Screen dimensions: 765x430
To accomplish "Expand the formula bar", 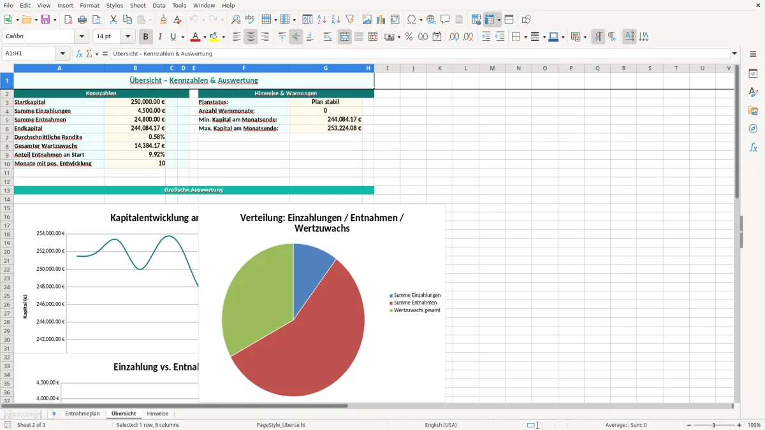I will pos(734,54).
